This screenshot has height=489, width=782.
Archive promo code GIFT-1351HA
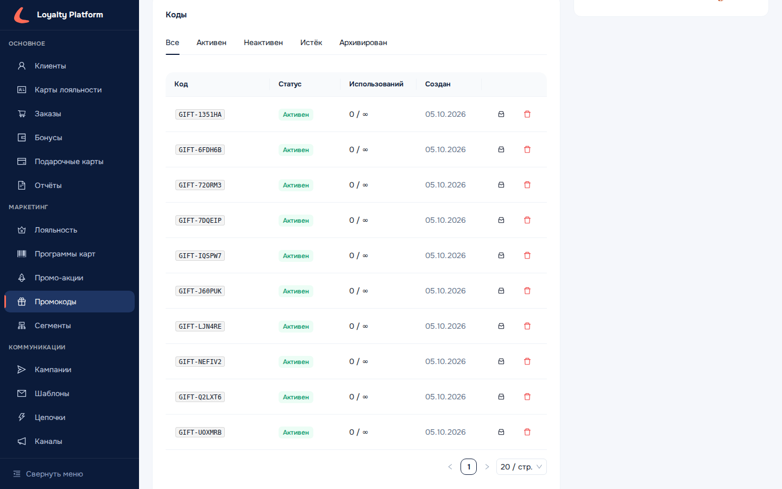[x=501, y=114]
